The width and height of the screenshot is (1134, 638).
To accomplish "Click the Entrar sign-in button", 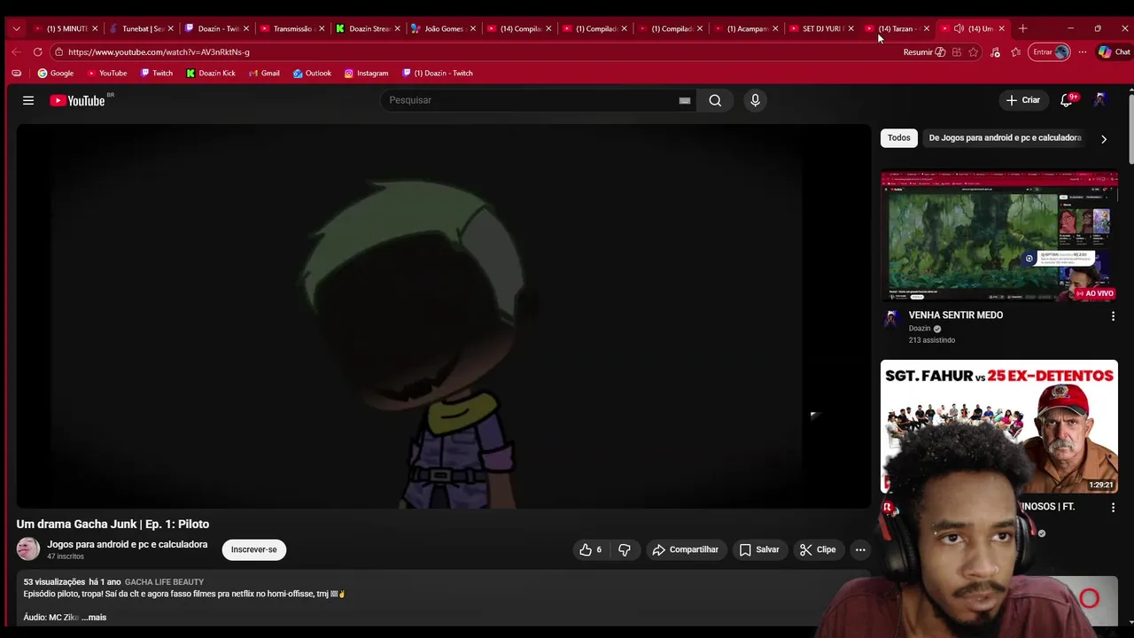I will click(1051, 52).
